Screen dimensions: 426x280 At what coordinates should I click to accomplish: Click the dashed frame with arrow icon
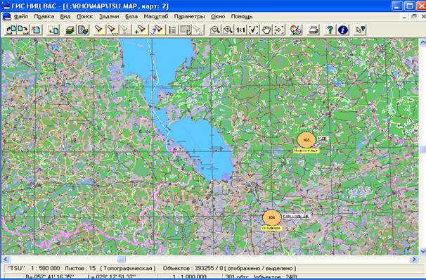[279, 30]
